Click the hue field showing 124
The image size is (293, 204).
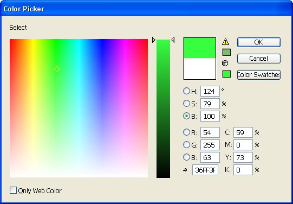[210, 91]
